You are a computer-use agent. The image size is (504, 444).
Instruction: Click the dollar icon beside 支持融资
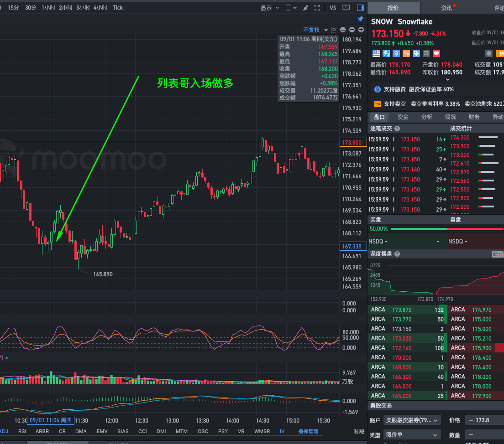pyautogui.click(x=378, y=89)
